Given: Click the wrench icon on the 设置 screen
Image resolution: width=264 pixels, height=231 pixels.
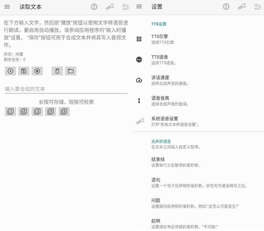Looking at the screenshot, I should tap(242, 7).
